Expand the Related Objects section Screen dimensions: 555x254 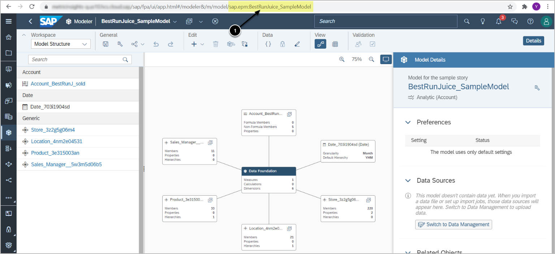click(408, 252)
